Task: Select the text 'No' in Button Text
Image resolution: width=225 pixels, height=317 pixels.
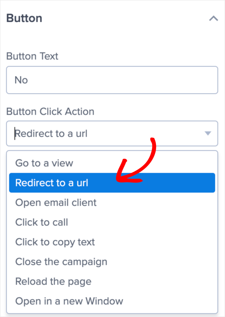Action: [21, 80]
